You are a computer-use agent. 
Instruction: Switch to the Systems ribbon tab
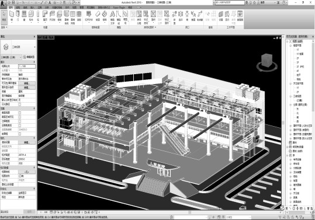25,8
